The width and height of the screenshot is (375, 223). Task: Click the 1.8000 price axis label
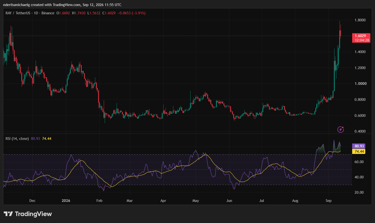(360, 20)
